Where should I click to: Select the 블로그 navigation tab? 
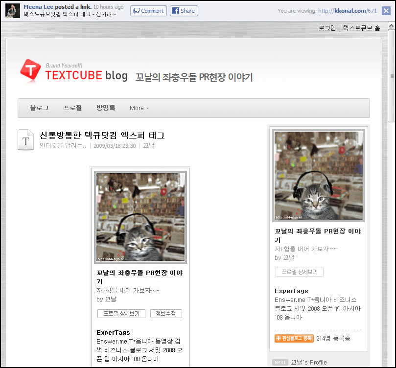pos(39,108)
